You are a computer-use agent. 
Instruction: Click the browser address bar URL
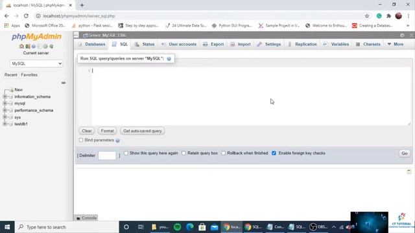click(x=79, y=16)
